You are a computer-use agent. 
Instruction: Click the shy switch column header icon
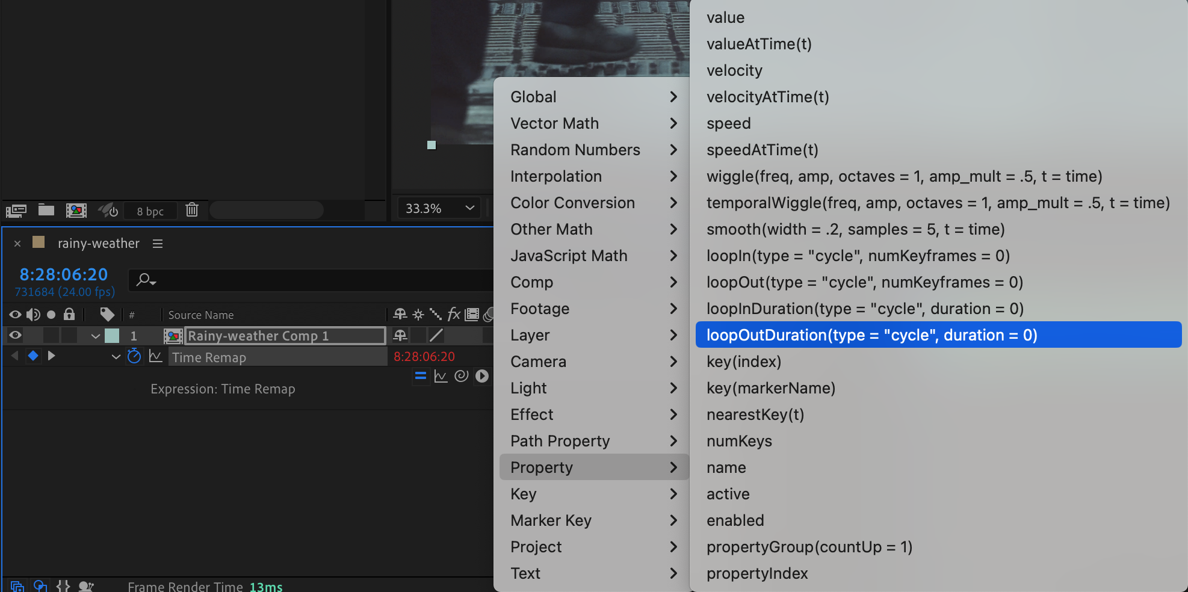click(x=400, y=314)
